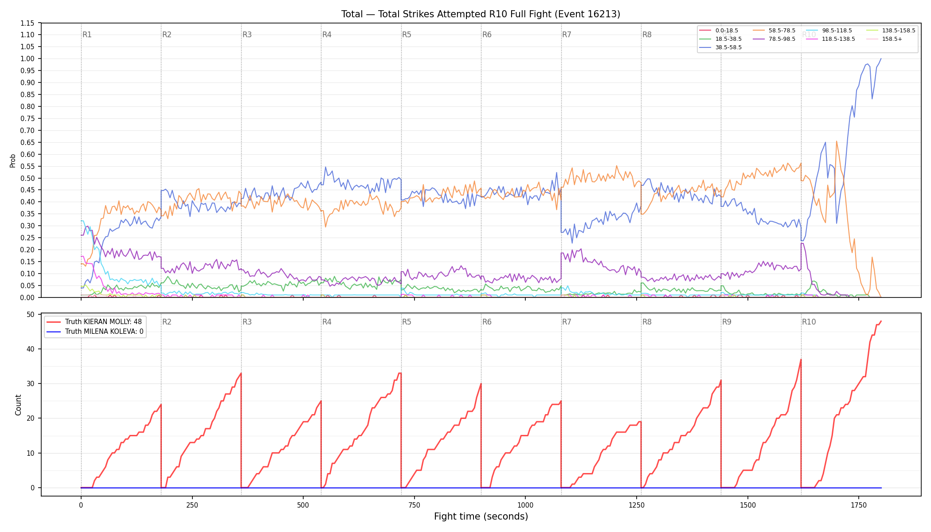The width and height of the screenshot is (931, 532).
Task: Click the 1750 tick on time axis
Action: coord(859,505)
